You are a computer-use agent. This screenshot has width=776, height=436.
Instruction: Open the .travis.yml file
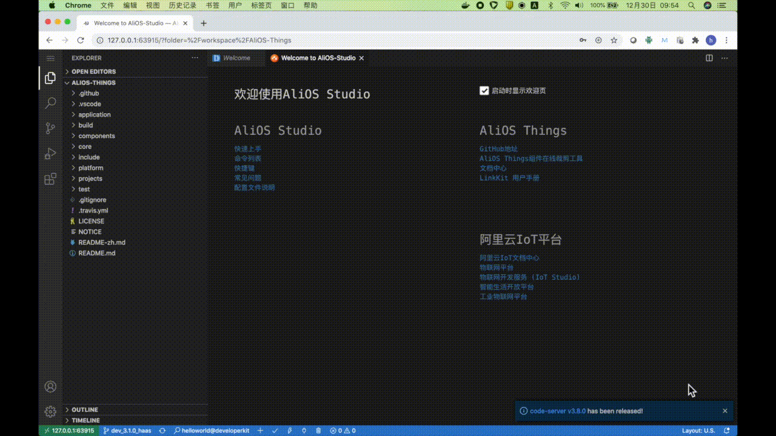click(135, 210)
